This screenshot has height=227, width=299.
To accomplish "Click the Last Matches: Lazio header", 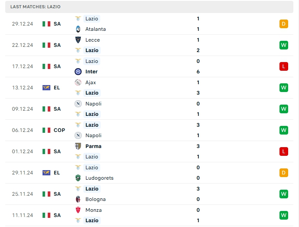I will click(36, 7).
